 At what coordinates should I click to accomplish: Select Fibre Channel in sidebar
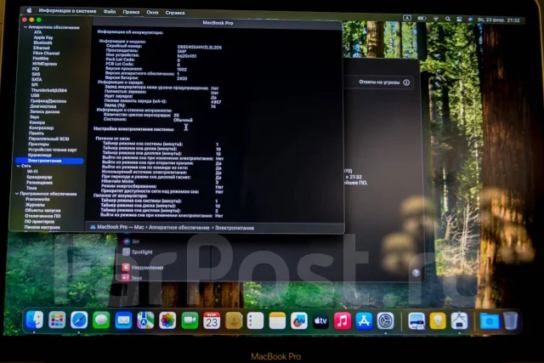pos(46,53)
